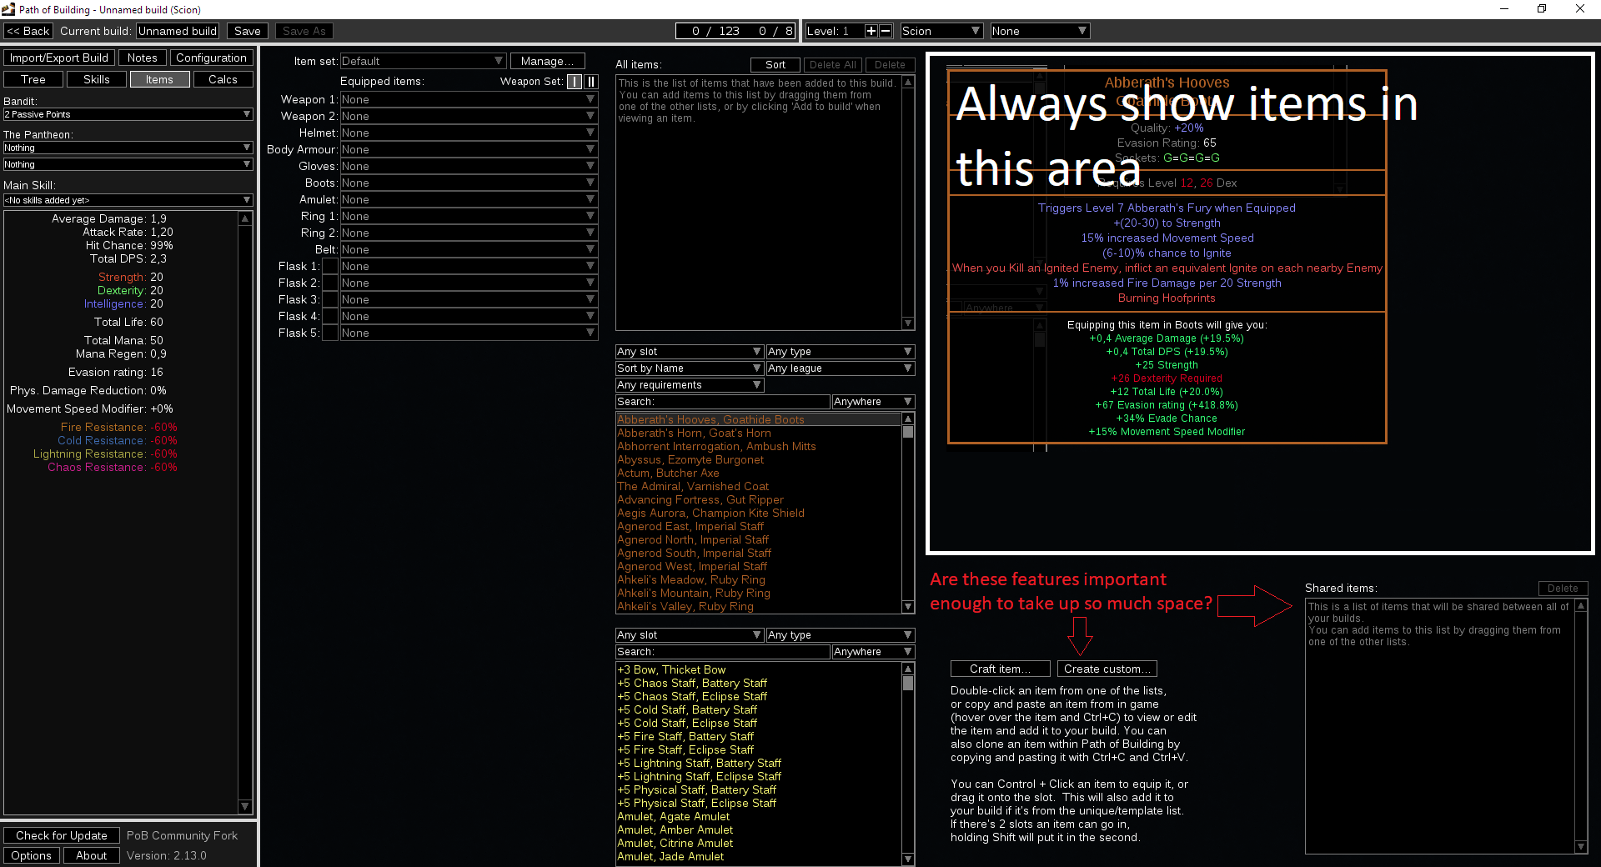Select the Items tab
The image size is (1601, 867).
[159, 79]
